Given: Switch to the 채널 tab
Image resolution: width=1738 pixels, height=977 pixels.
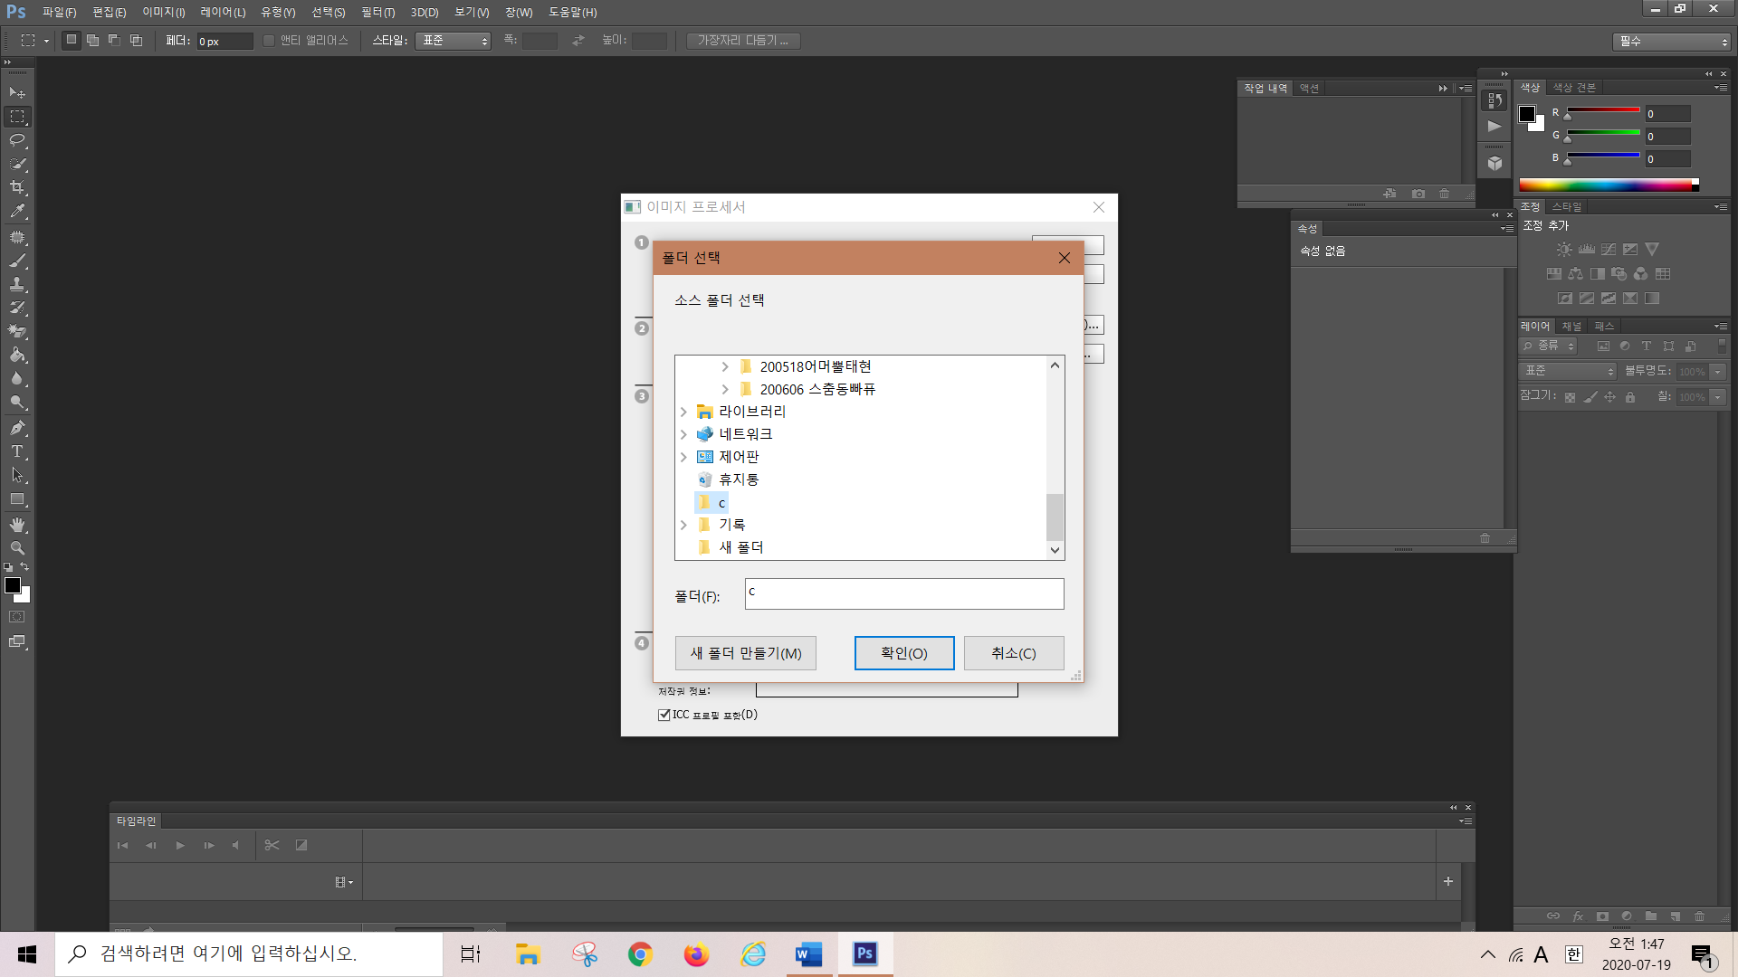Looking at the screenshot, I should coord(1571,326).
